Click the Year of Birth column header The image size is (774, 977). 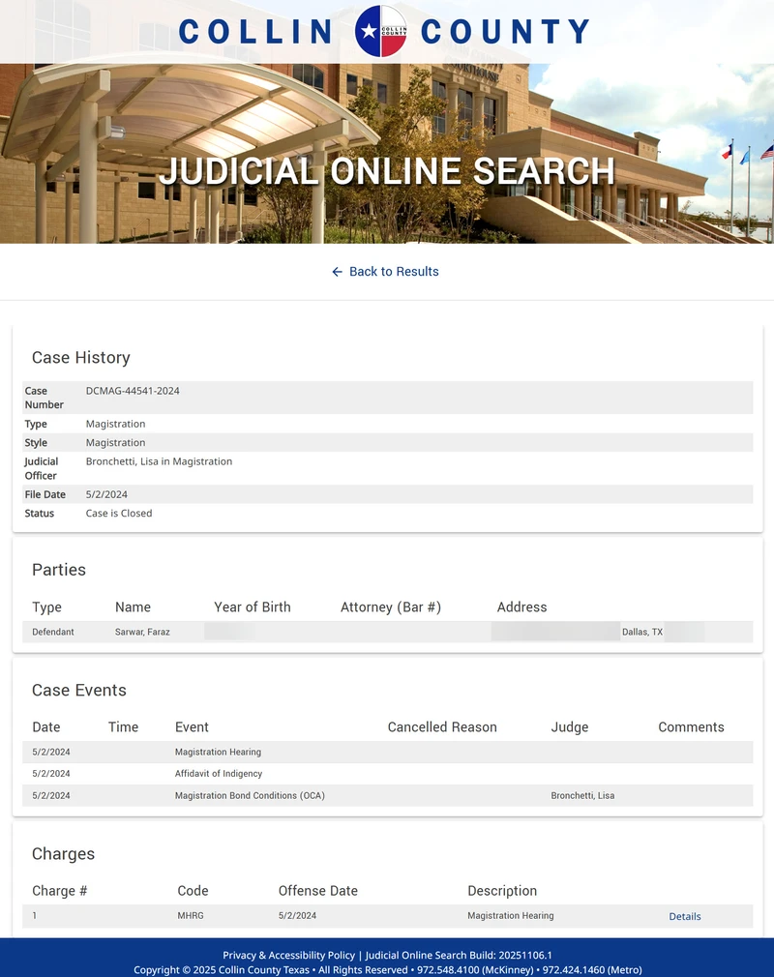coord(252,607)
